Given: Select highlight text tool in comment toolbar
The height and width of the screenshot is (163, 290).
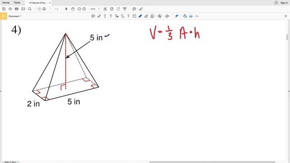Looking at the screenshot, I should (99, 16).
